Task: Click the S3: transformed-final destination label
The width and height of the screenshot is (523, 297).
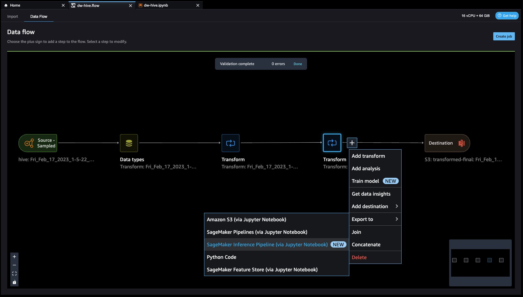Action: [463, 159]
